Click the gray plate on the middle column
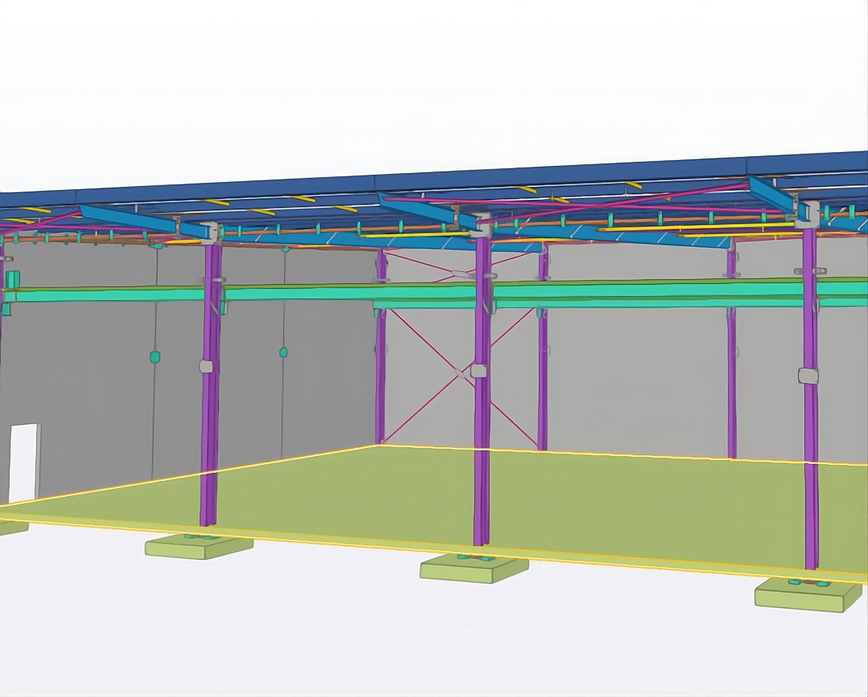 pyautogui.click(x=478, y=371)
